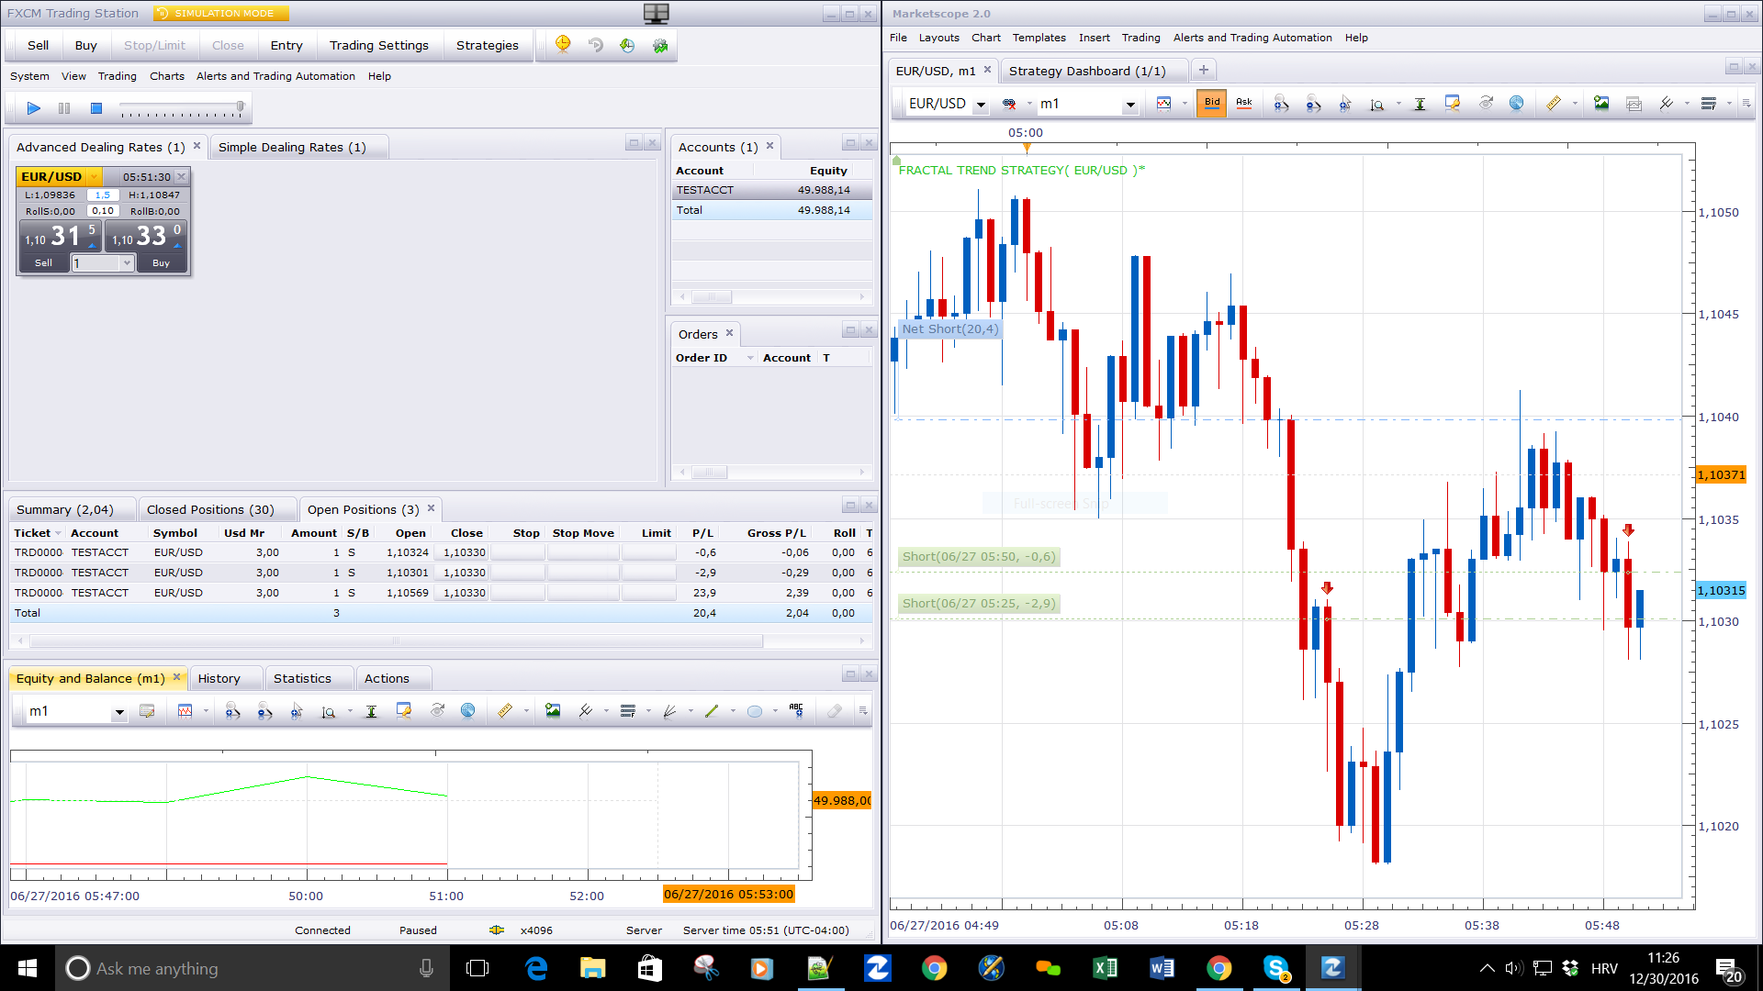Open Excel from the taskbar
Screen dimensions: 1763x991
pos(1105,968)
